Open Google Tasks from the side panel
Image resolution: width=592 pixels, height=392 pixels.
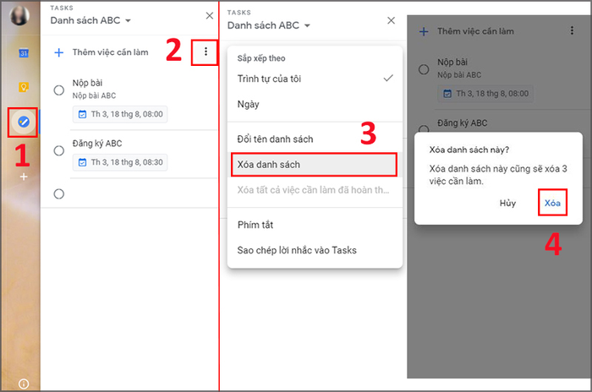[x=24, y=122]
